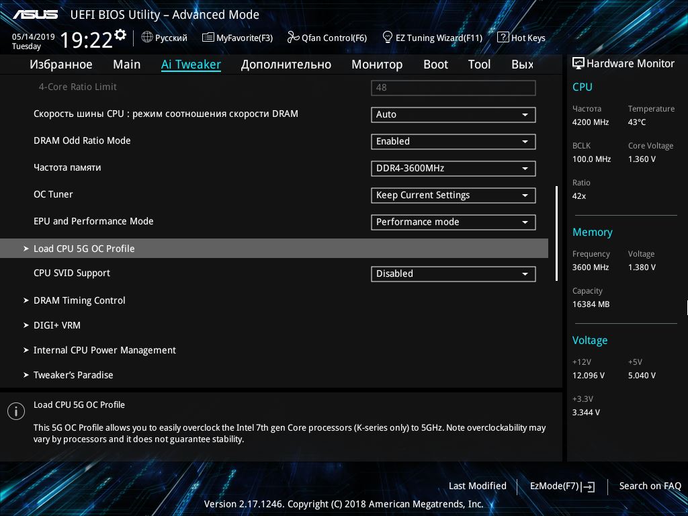Click the 4-Core Ratio Limit label

[x=78, y=87]
